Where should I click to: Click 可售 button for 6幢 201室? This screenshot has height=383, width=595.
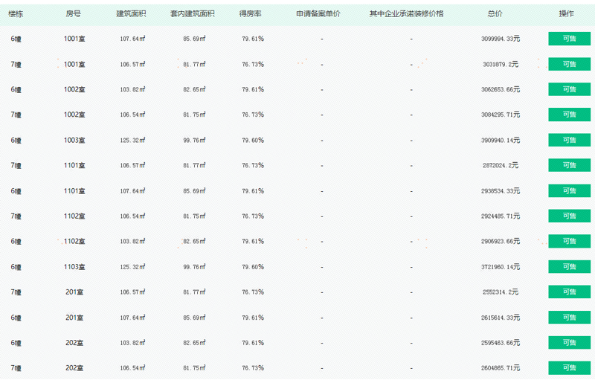tap(569, 318)
